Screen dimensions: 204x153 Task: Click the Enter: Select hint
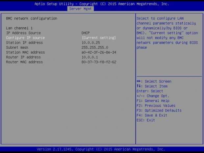pyautogui.click(x=150, y=91)
